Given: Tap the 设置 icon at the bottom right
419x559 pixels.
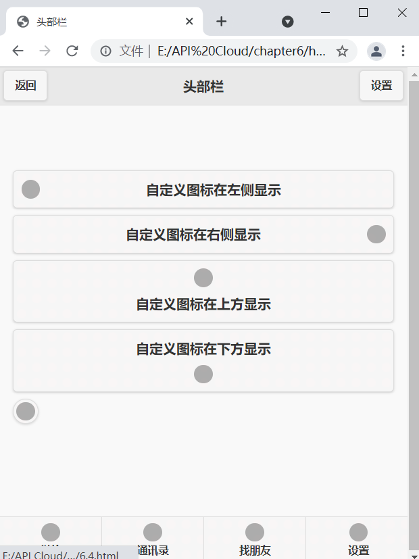Looking at the screenshot, I should (358, 532).
